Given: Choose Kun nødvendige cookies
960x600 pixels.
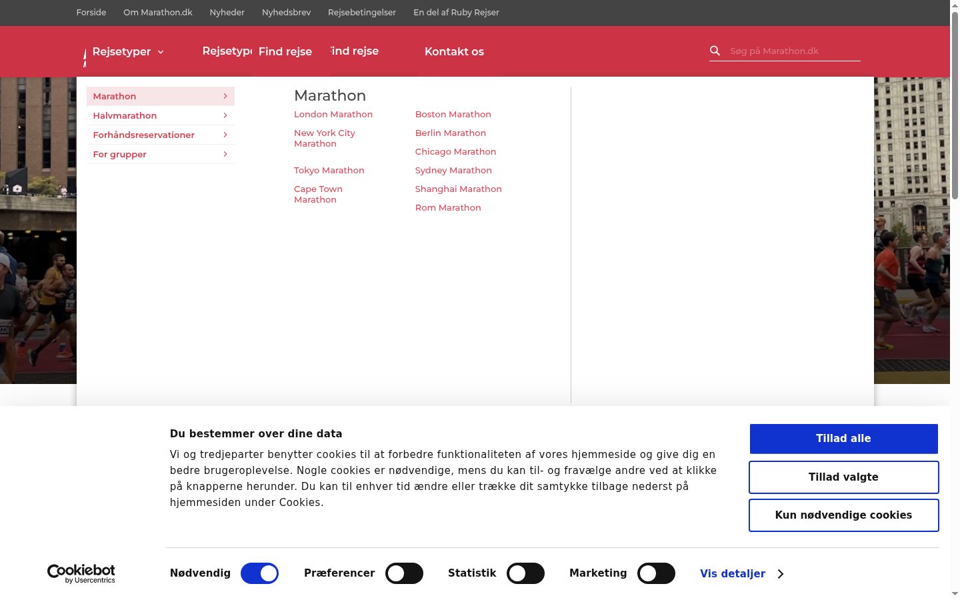Looking at the screenshot, I should (x=843, y=515).
